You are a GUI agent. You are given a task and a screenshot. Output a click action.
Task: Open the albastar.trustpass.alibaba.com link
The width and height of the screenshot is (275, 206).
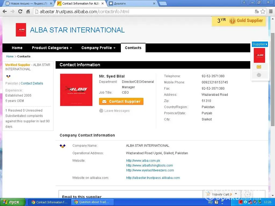pyautogui.click(x=153, y=178)
